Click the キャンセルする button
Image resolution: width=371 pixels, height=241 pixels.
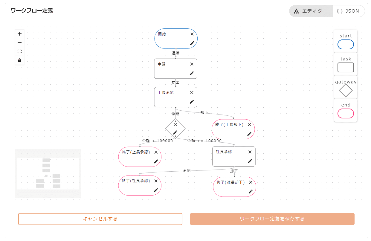(100, 219)
